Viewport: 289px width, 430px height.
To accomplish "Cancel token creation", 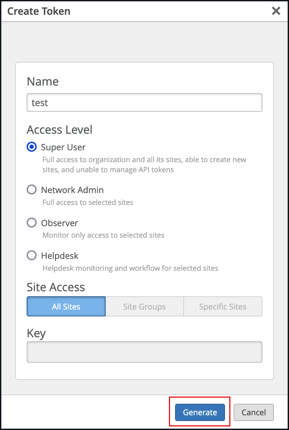I will coord(253,412).
